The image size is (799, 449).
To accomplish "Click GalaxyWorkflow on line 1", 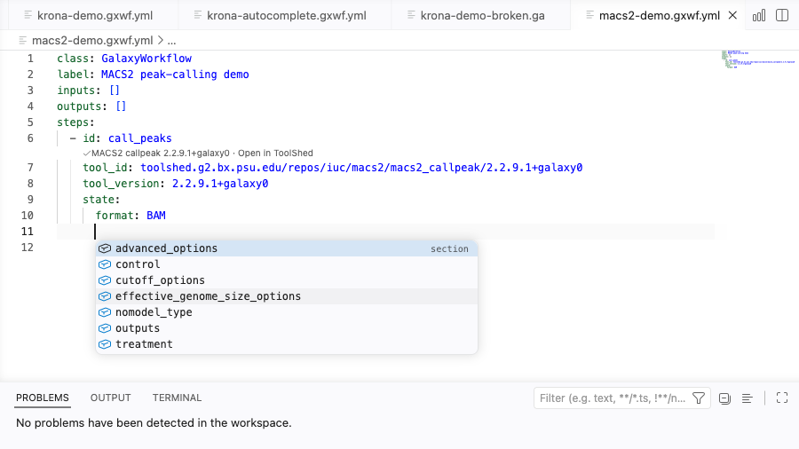I will tap(146, 59).
